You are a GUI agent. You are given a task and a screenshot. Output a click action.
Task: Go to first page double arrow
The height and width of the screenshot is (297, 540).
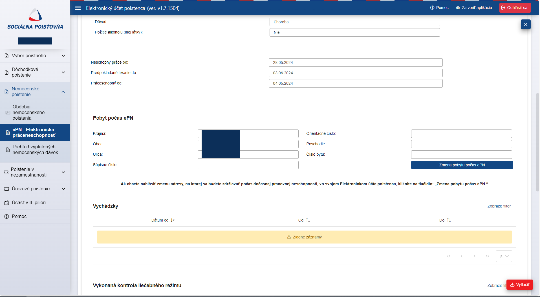point(449,256)
